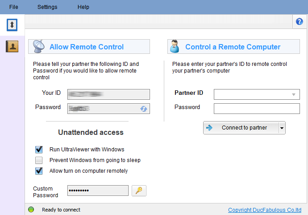Viewport: 308px width, 215px height.
Task: Click the key icon beside Custom Password
Action: [x=139, y=191]
